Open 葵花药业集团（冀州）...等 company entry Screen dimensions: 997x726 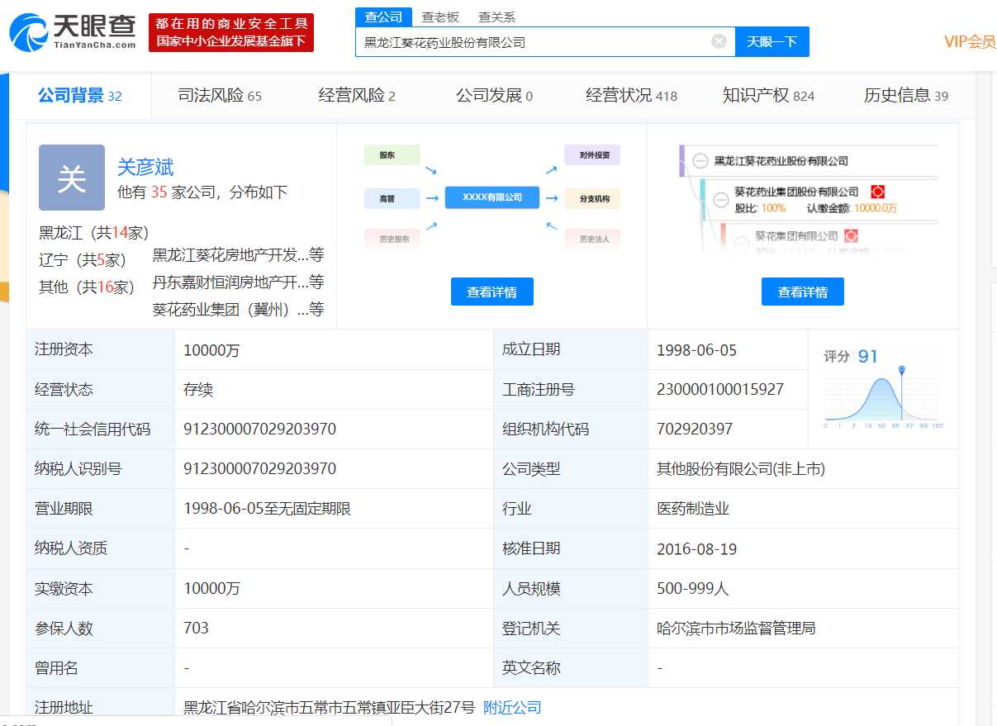coord(238,310)
